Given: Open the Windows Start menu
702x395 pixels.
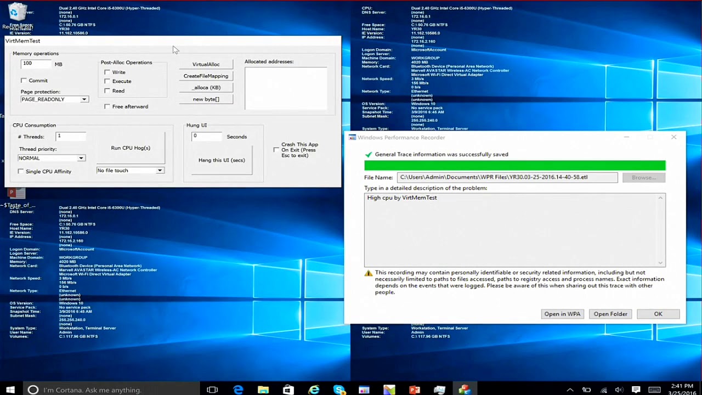Looking at the screenshot, I should point(10,390).
